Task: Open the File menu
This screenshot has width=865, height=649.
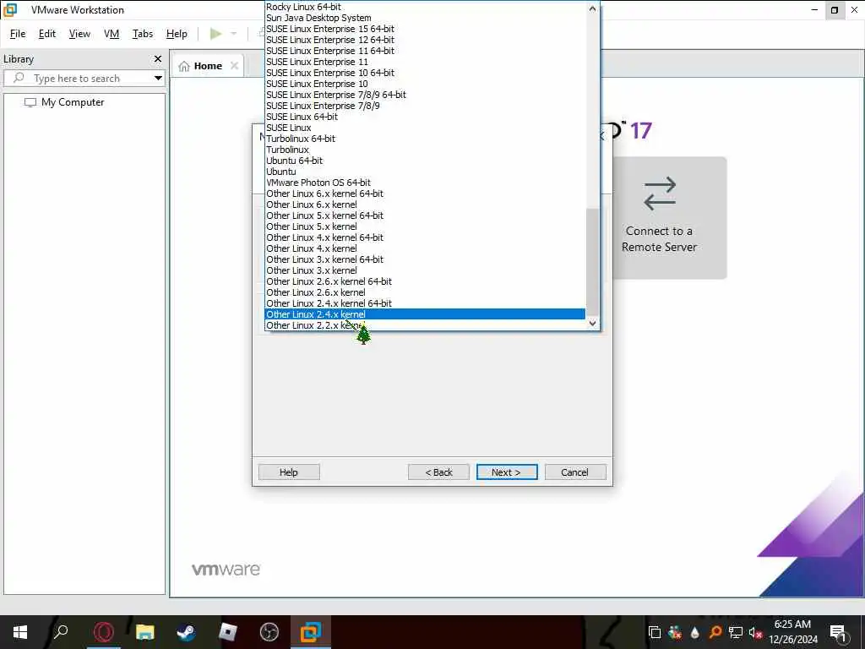Action: click(18, 34)
